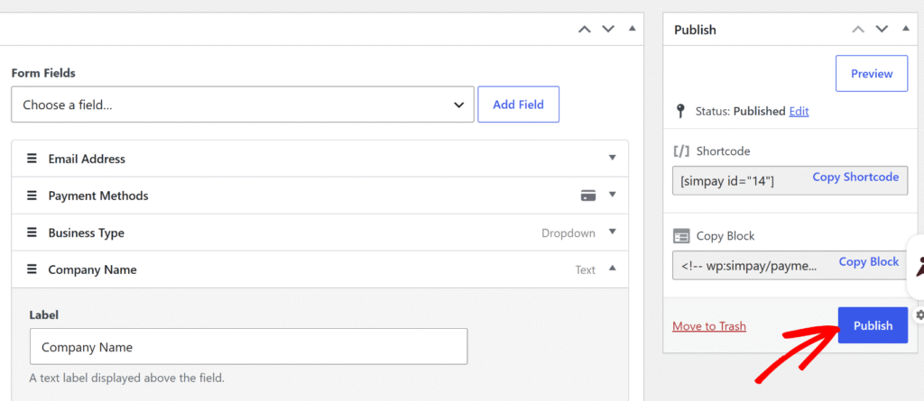Click the Add Field button
This screenshot has height=401, width=924.
[x=519, y=105]
